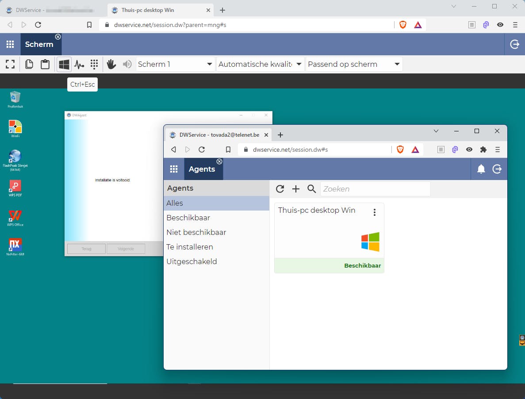
Task: Toggle full screen mode in the Scherm toolbar
Action: (x=10, y=64)
